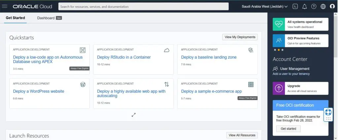Expand the Quickstarts panel with arrows icon
The width and height of the screenshot is (338, 140).
[134, 115]
